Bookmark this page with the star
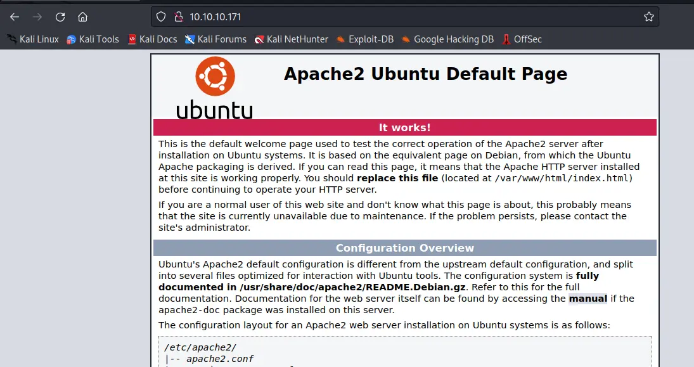Screen dimensions: 694x367 (649, 17)
